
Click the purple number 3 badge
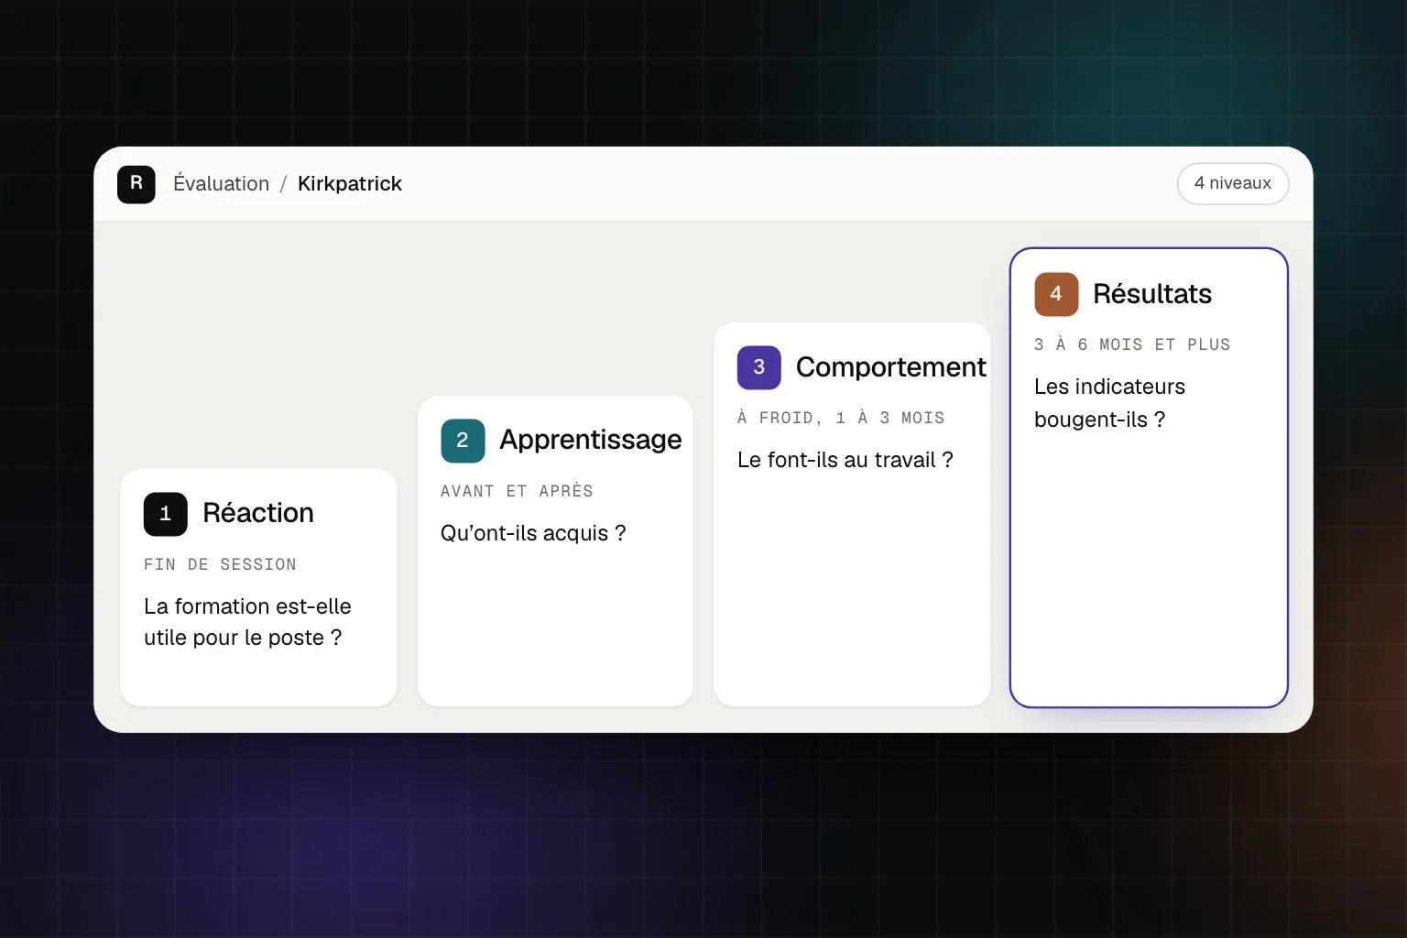click(759, 367)
